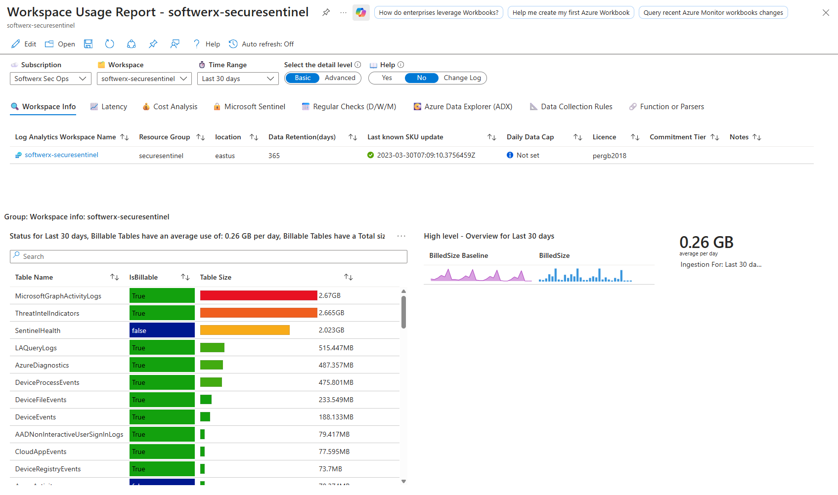Click the Help question mark icon
The image size is (838, 495).
[x=196, y=44]
